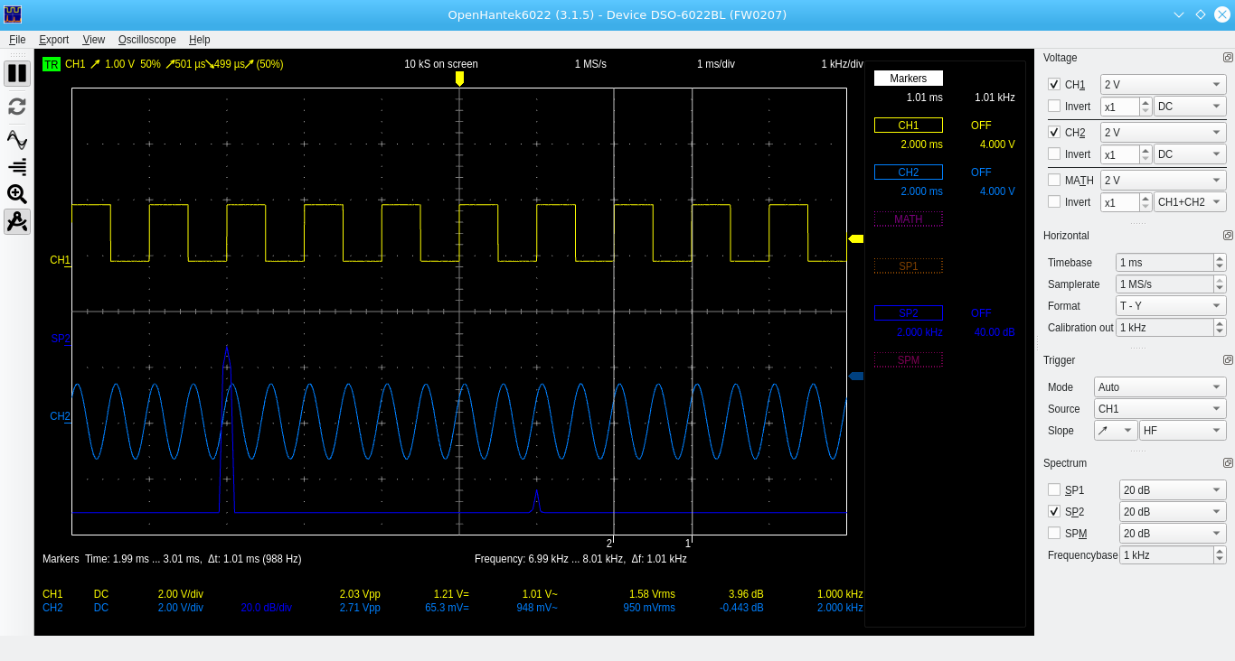Screen dimensions: 1235x661
Task: Open the CH1+CH2 math mode dropdown
Action: [x=1190, y=202]
